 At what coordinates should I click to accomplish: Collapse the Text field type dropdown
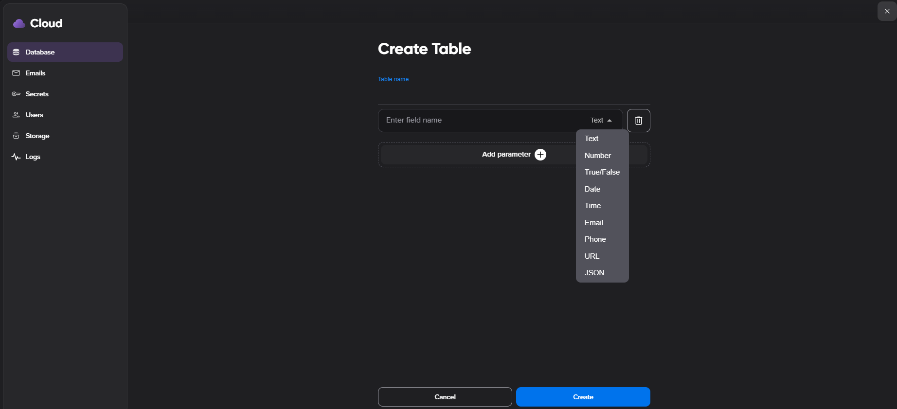pos(601,120)
